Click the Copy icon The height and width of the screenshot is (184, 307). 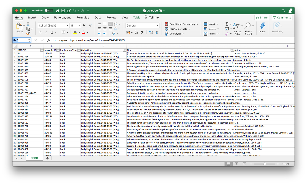point(28,29)
